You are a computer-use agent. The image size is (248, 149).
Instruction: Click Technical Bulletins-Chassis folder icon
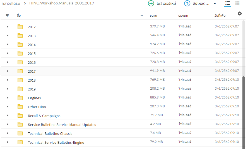pyautogui.click(x=20, y=133)
